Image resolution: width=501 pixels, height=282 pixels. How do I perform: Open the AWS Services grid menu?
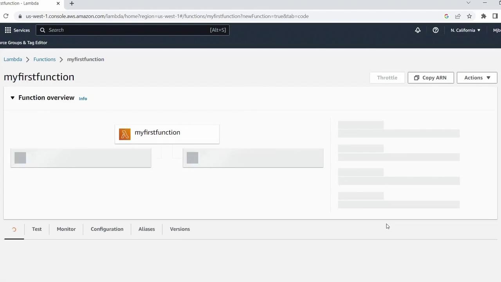point(8,30)
